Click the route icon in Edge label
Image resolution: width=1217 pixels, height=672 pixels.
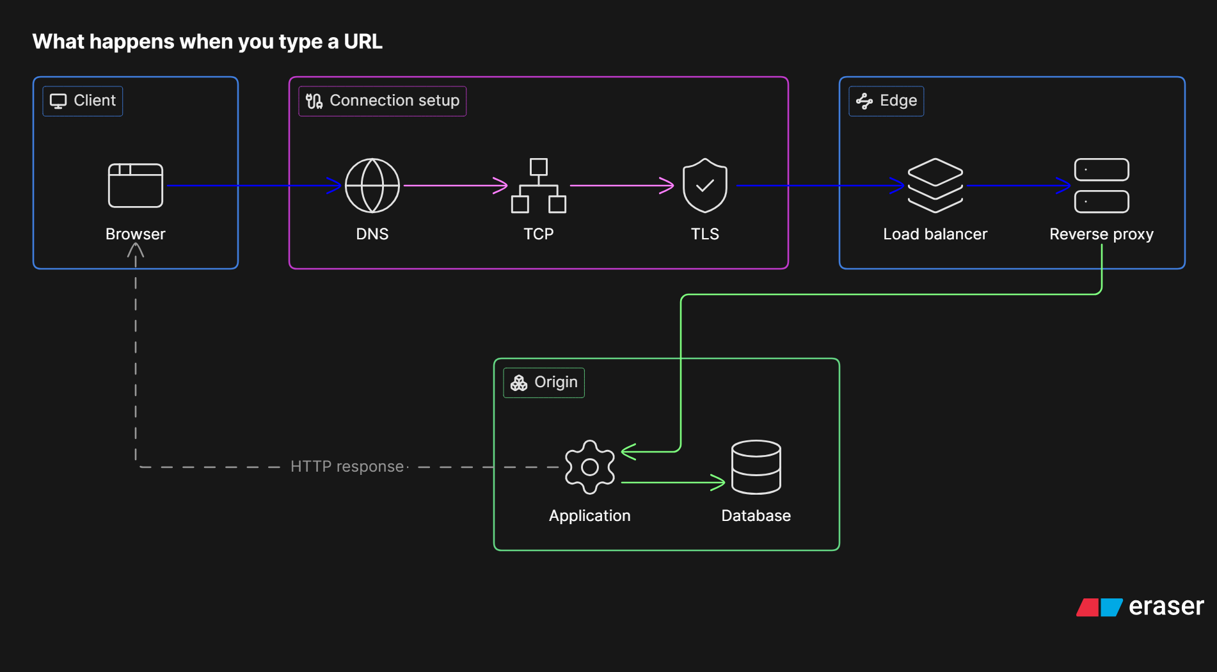tap(864, 101)
